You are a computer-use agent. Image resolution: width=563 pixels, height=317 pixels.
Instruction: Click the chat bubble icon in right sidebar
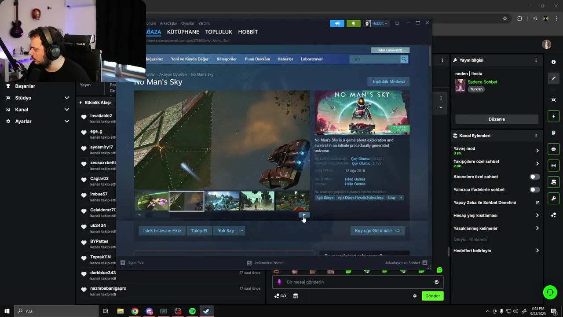pyautogui.click(x=554, y=149)
